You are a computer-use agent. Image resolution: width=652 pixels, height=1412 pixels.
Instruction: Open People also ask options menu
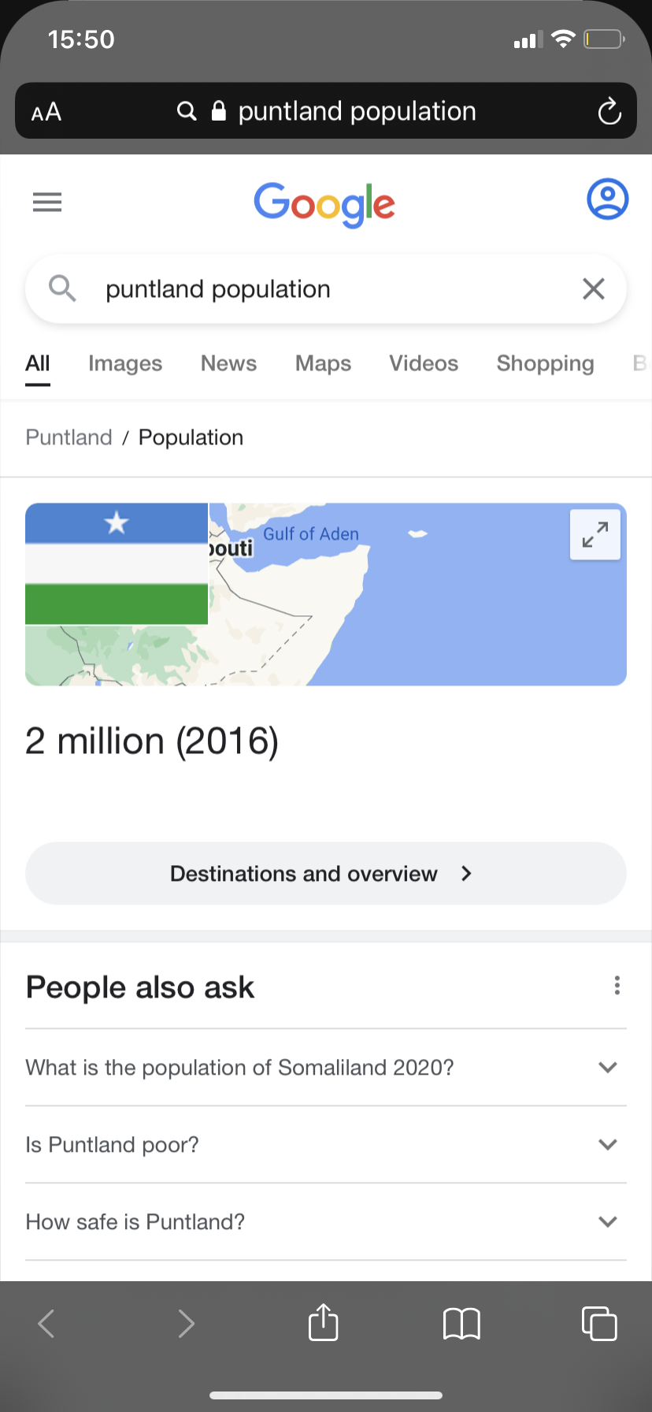[617, 985]
